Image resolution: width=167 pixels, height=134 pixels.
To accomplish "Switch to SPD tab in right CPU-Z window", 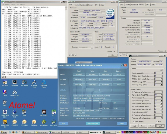I will click(x=147, y=5).
